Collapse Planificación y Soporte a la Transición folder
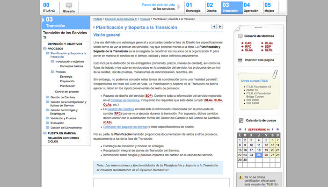 click(x=47, y=53)
